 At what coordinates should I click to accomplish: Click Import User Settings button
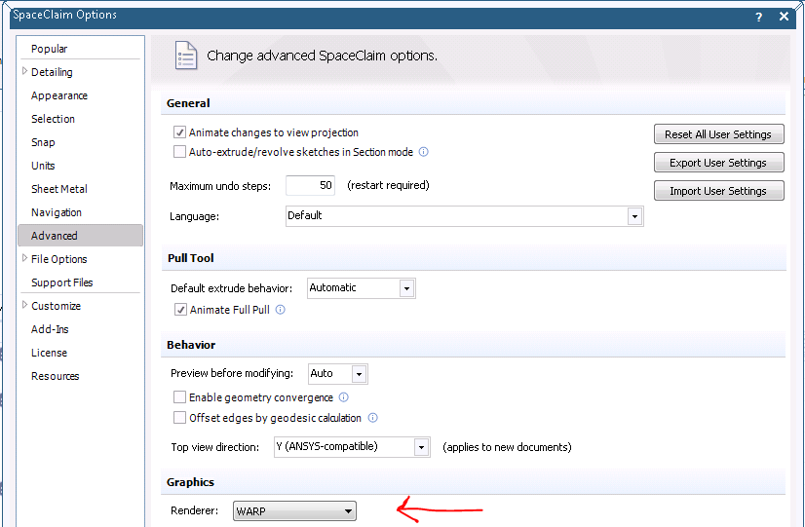point(719,191)
